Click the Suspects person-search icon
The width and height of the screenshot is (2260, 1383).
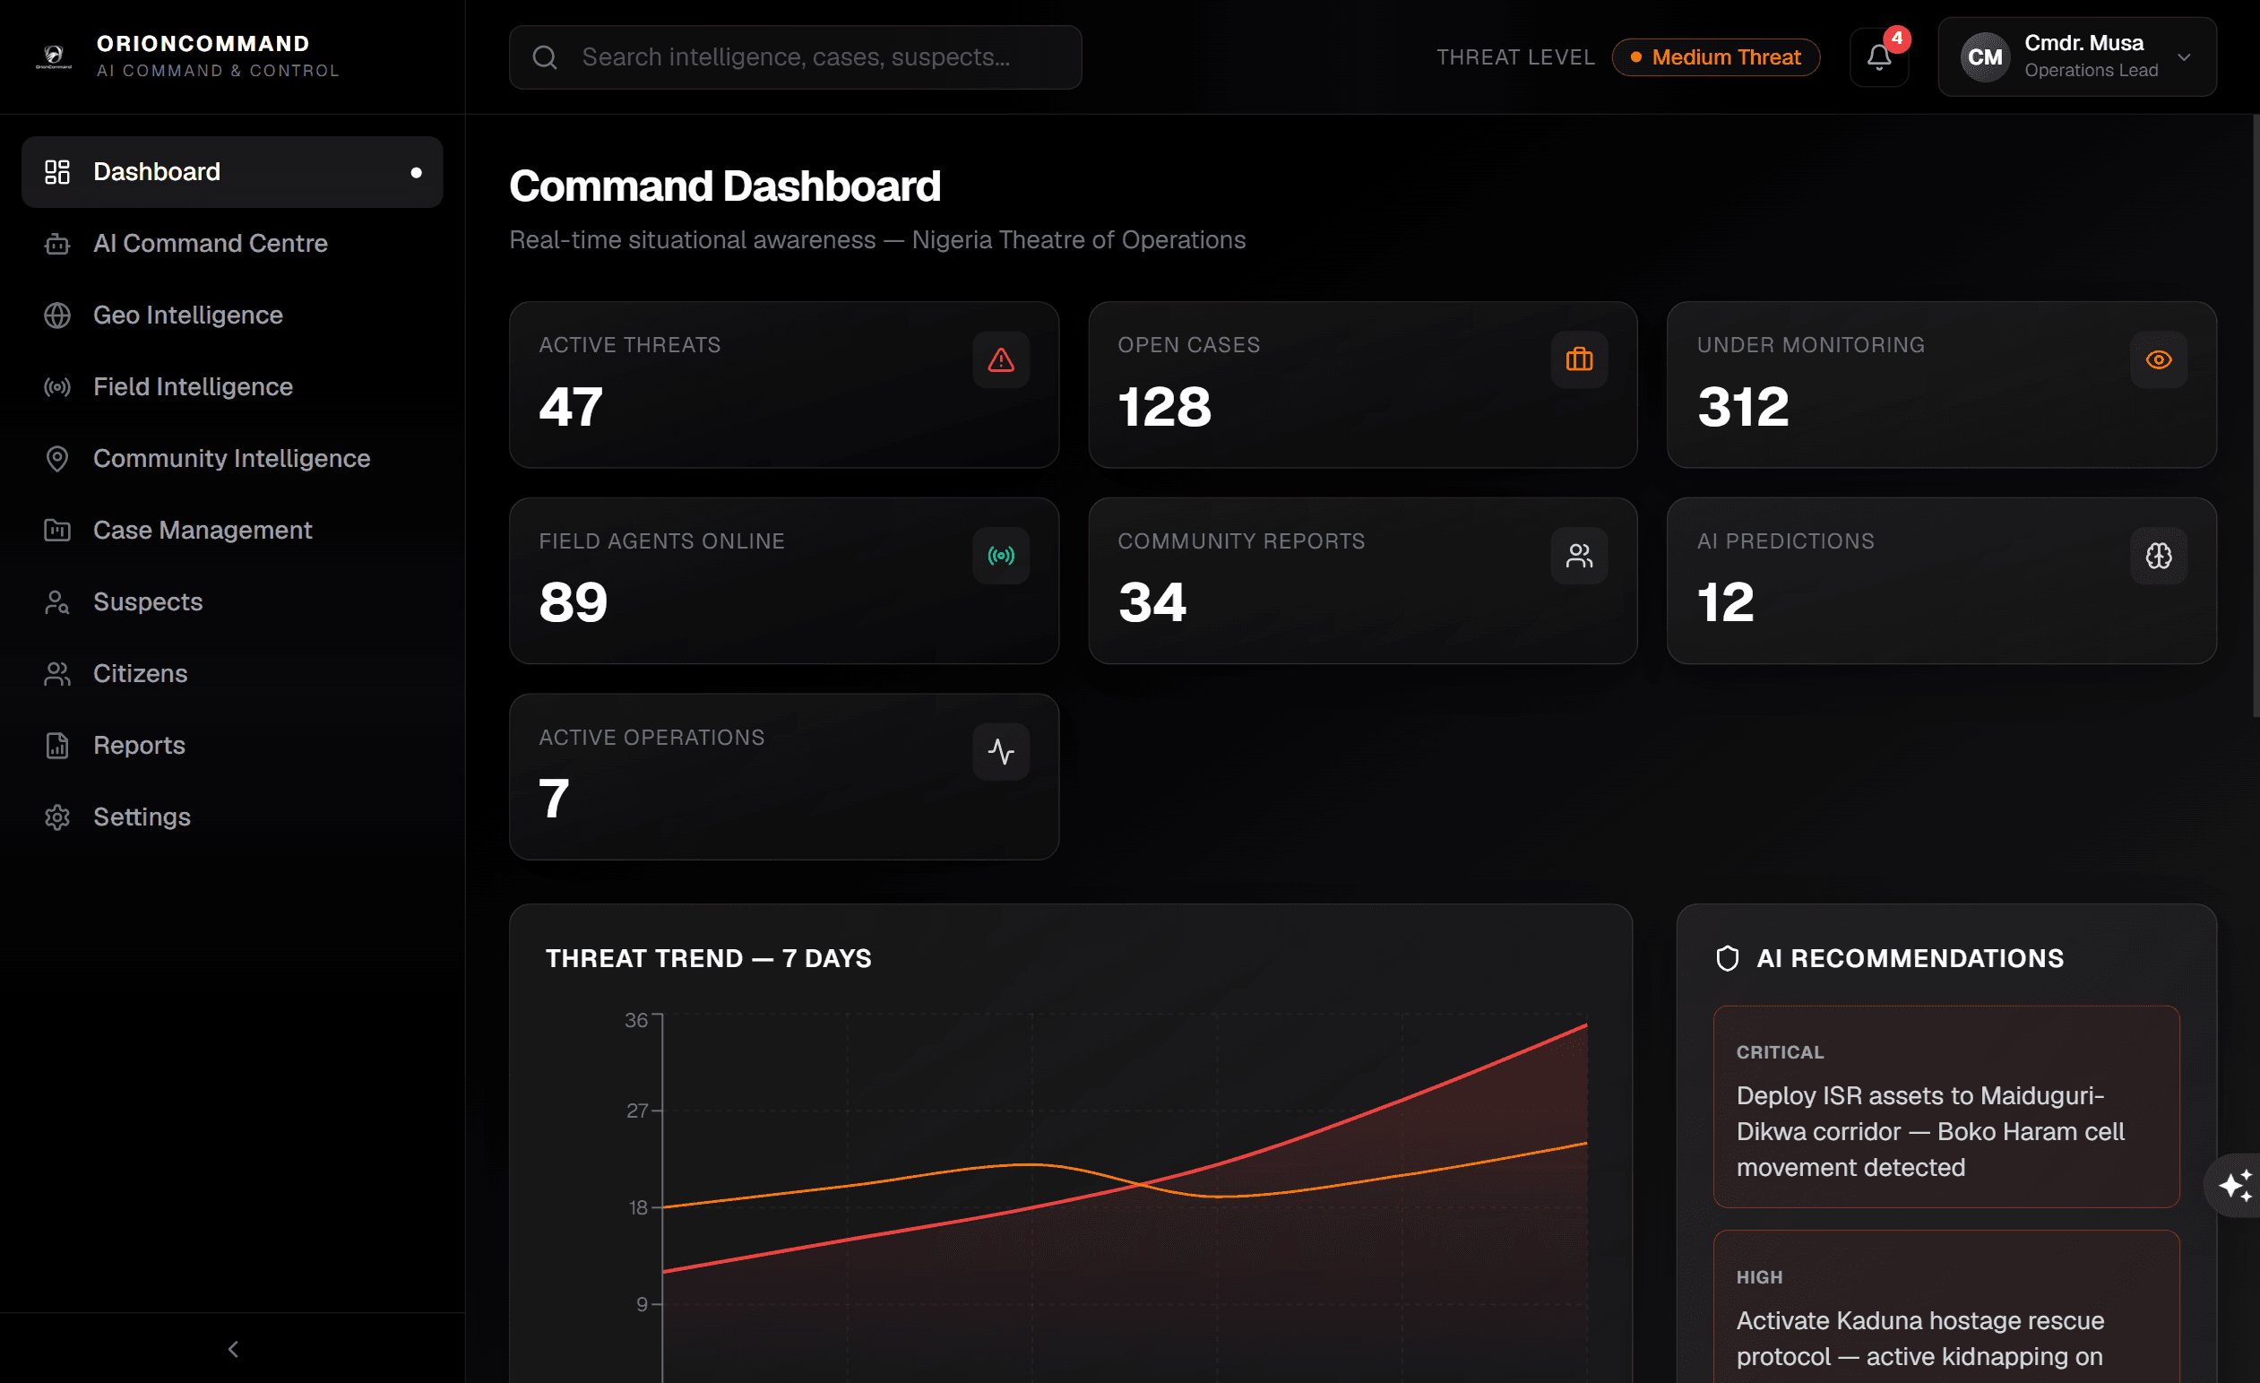tap(56, 601)
